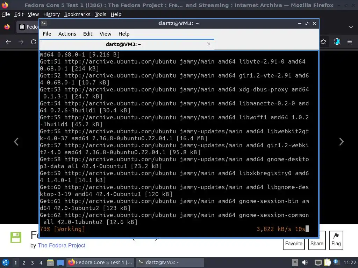This screenshot has width=358, height=268.
Task: Click the show desktop icon in taskbar
Action: click(60, 262)
